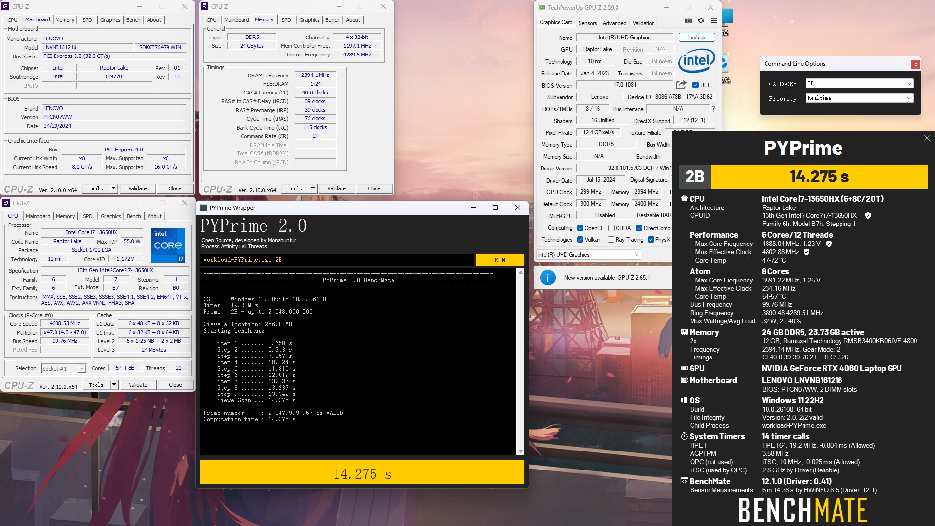935x526 pixels.
Task: Open Bench tab in the Memory CPU-Z window
Action: point(332,20)
